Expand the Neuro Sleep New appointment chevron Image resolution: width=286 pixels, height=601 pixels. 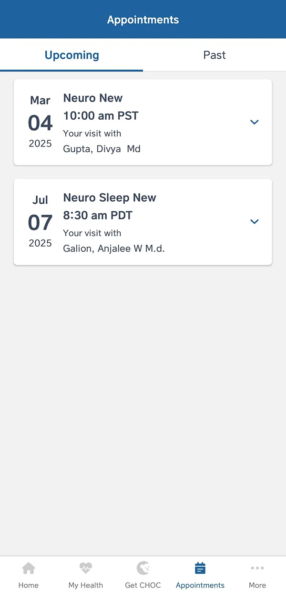click(x=255, y=222)
